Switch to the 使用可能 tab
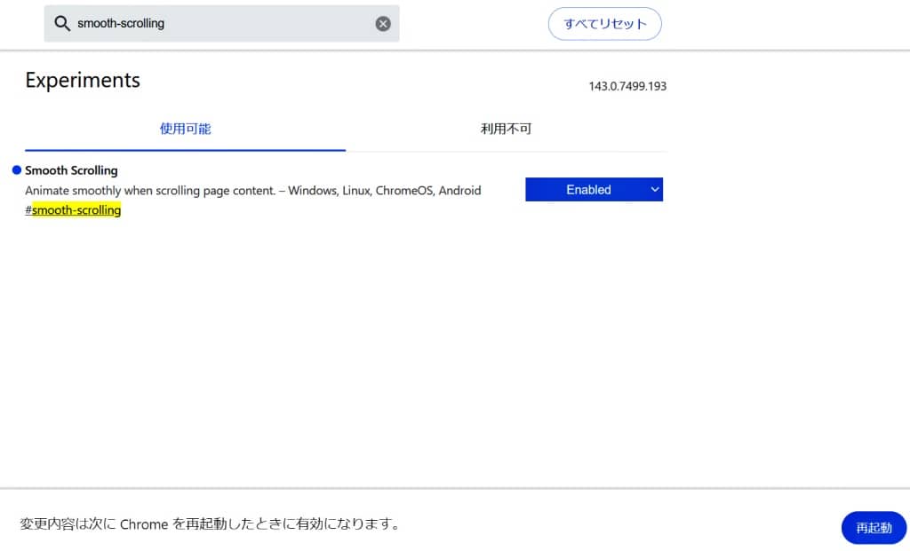Screen dimensions: 910x551 point(185,129)
